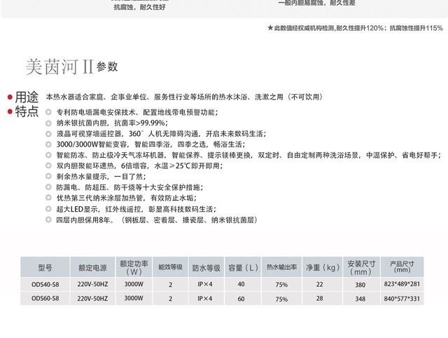Select the 用途 label
The width and height of the screenshot is (448, 338).
pos(27,97)
